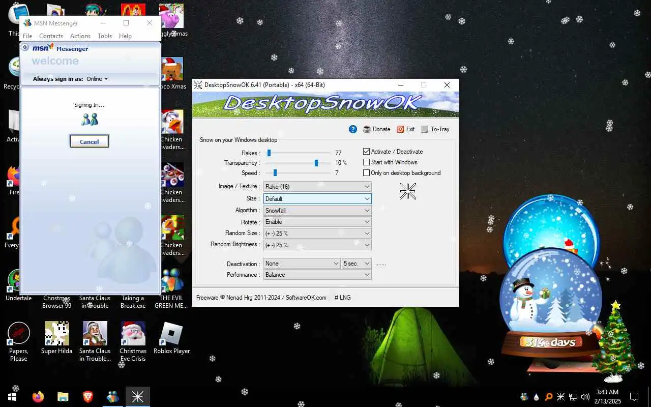Adjust the Transparency slider handle
Viewport: 651px width, 407px height.
point(316,163)
